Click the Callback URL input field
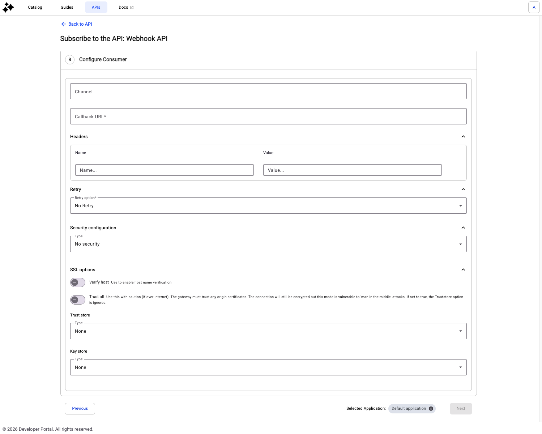The image size is (542, 434). click(268, 116)
